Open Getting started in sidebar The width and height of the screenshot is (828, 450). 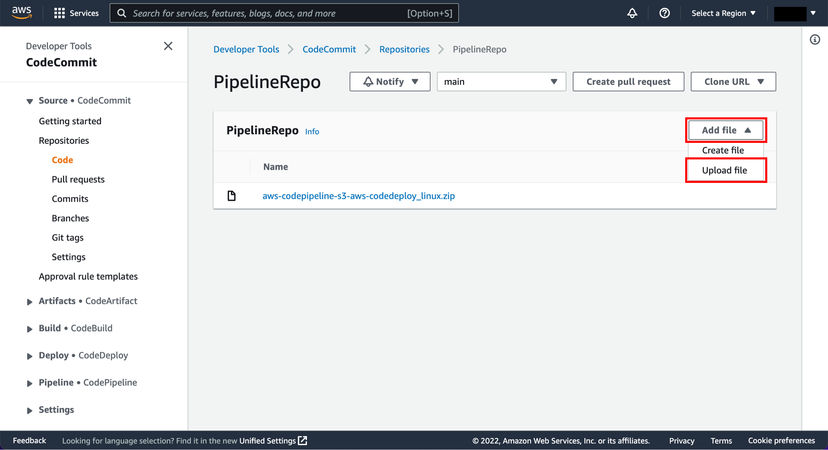70,121
